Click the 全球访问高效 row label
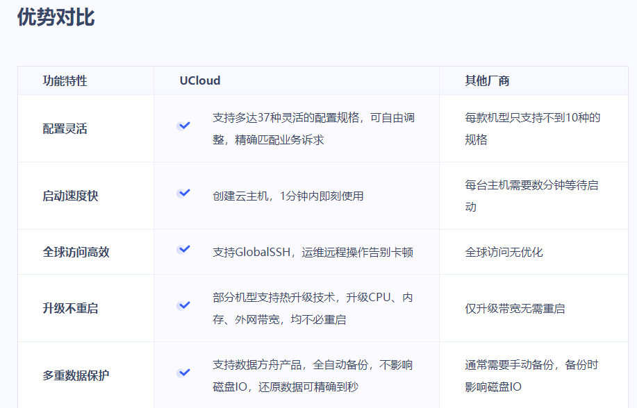Screen dimensions: 637x408 click(76, 253)
